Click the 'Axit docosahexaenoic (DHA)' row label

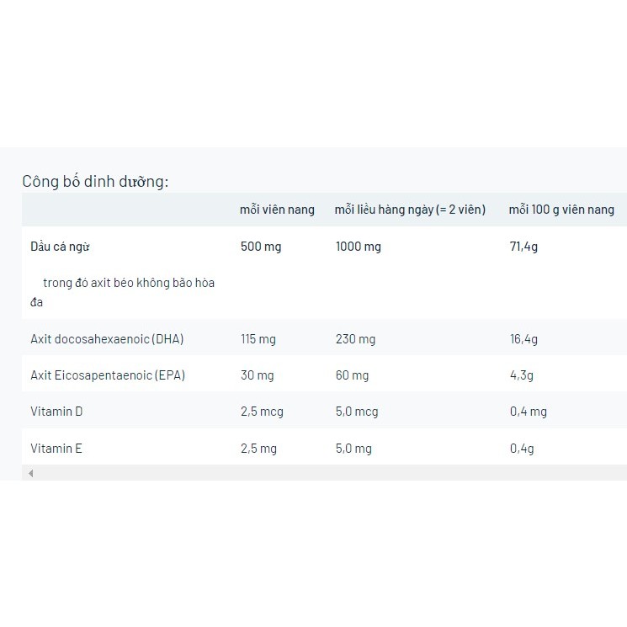[x=107, y=339]
